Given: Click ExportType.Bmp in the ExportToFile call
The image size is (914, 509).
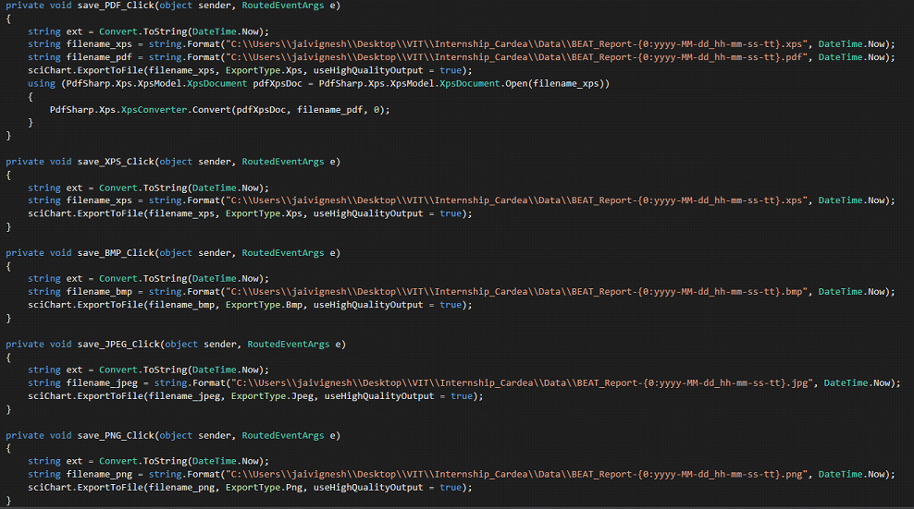Looking at the screenshot, I should click(x=264, y=305).
